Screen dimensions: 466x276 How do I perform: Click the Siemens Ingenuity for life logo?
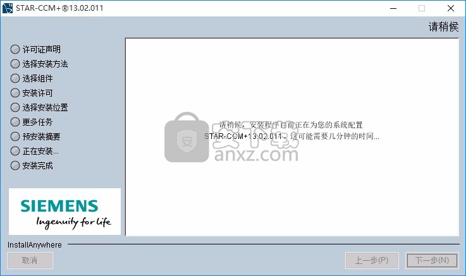point(64,212)
